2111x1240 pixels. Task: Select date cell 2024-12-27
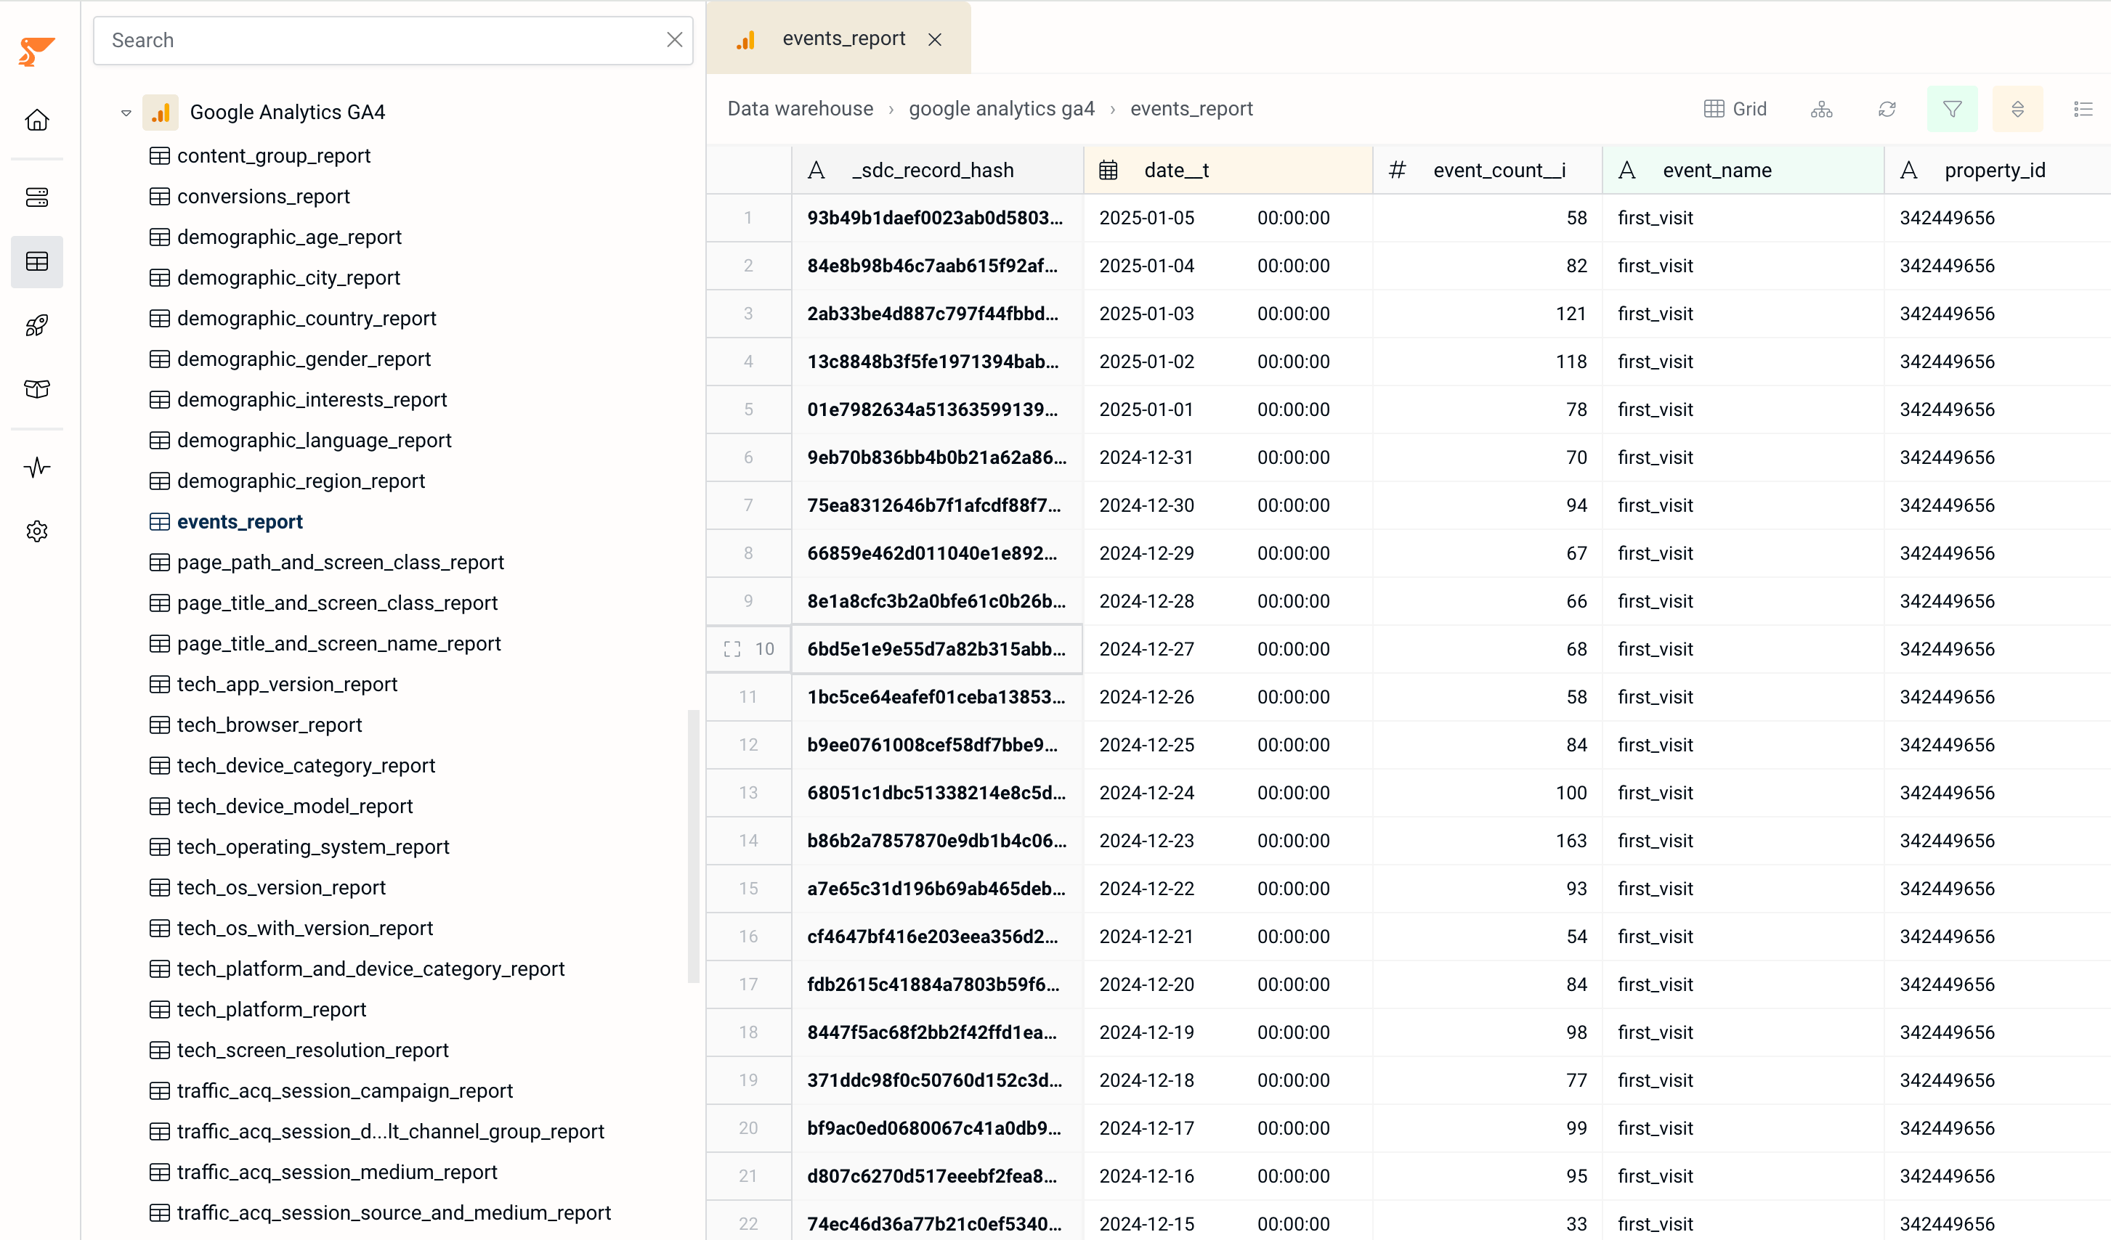(1227, 649)
